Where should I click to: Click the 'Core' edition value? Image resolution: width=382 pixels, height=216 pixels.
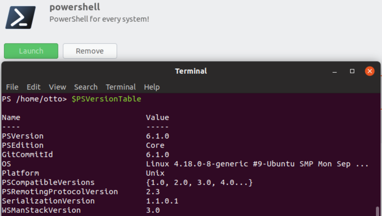point(155,145)
